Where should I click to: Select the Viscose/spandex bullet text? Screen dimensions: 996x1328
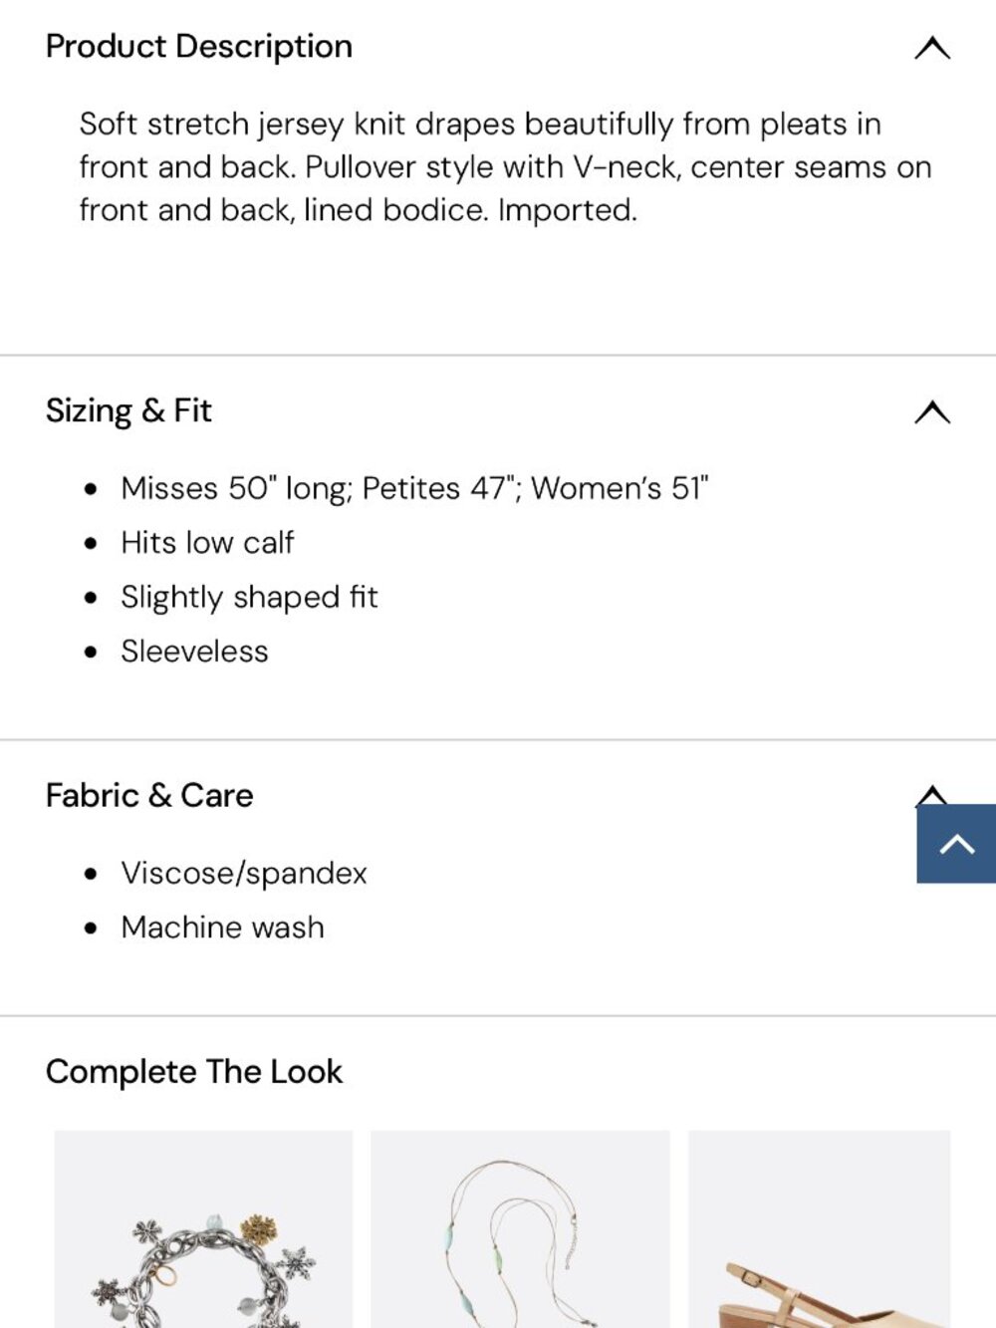[x=244, y=874]
